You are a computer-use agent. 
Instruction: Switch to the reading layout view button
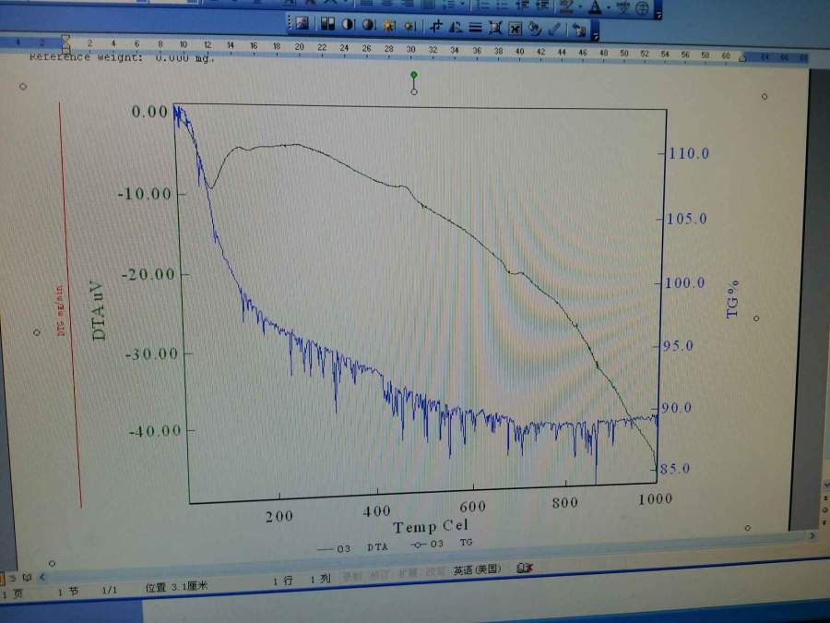point(27,578)
